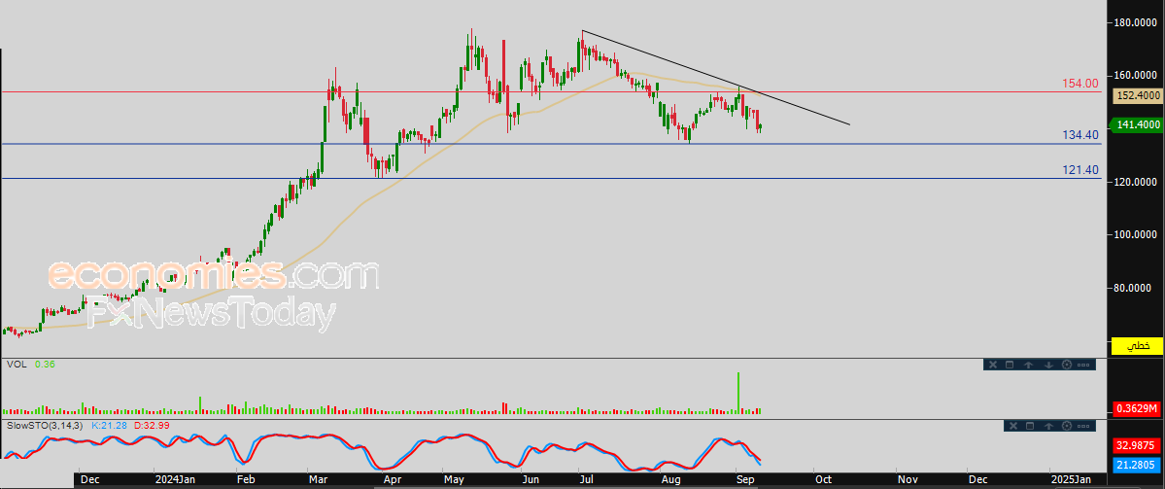This screenshot has height=489, width=1165.
Task: Click the Oct date axis label
Action: [x=823, y=480]
